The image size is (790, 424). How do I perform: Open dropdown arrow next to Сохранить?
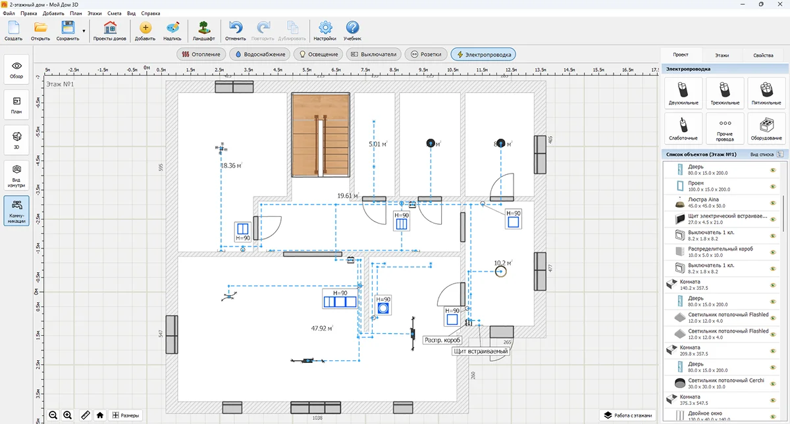(x=84, y=30)
